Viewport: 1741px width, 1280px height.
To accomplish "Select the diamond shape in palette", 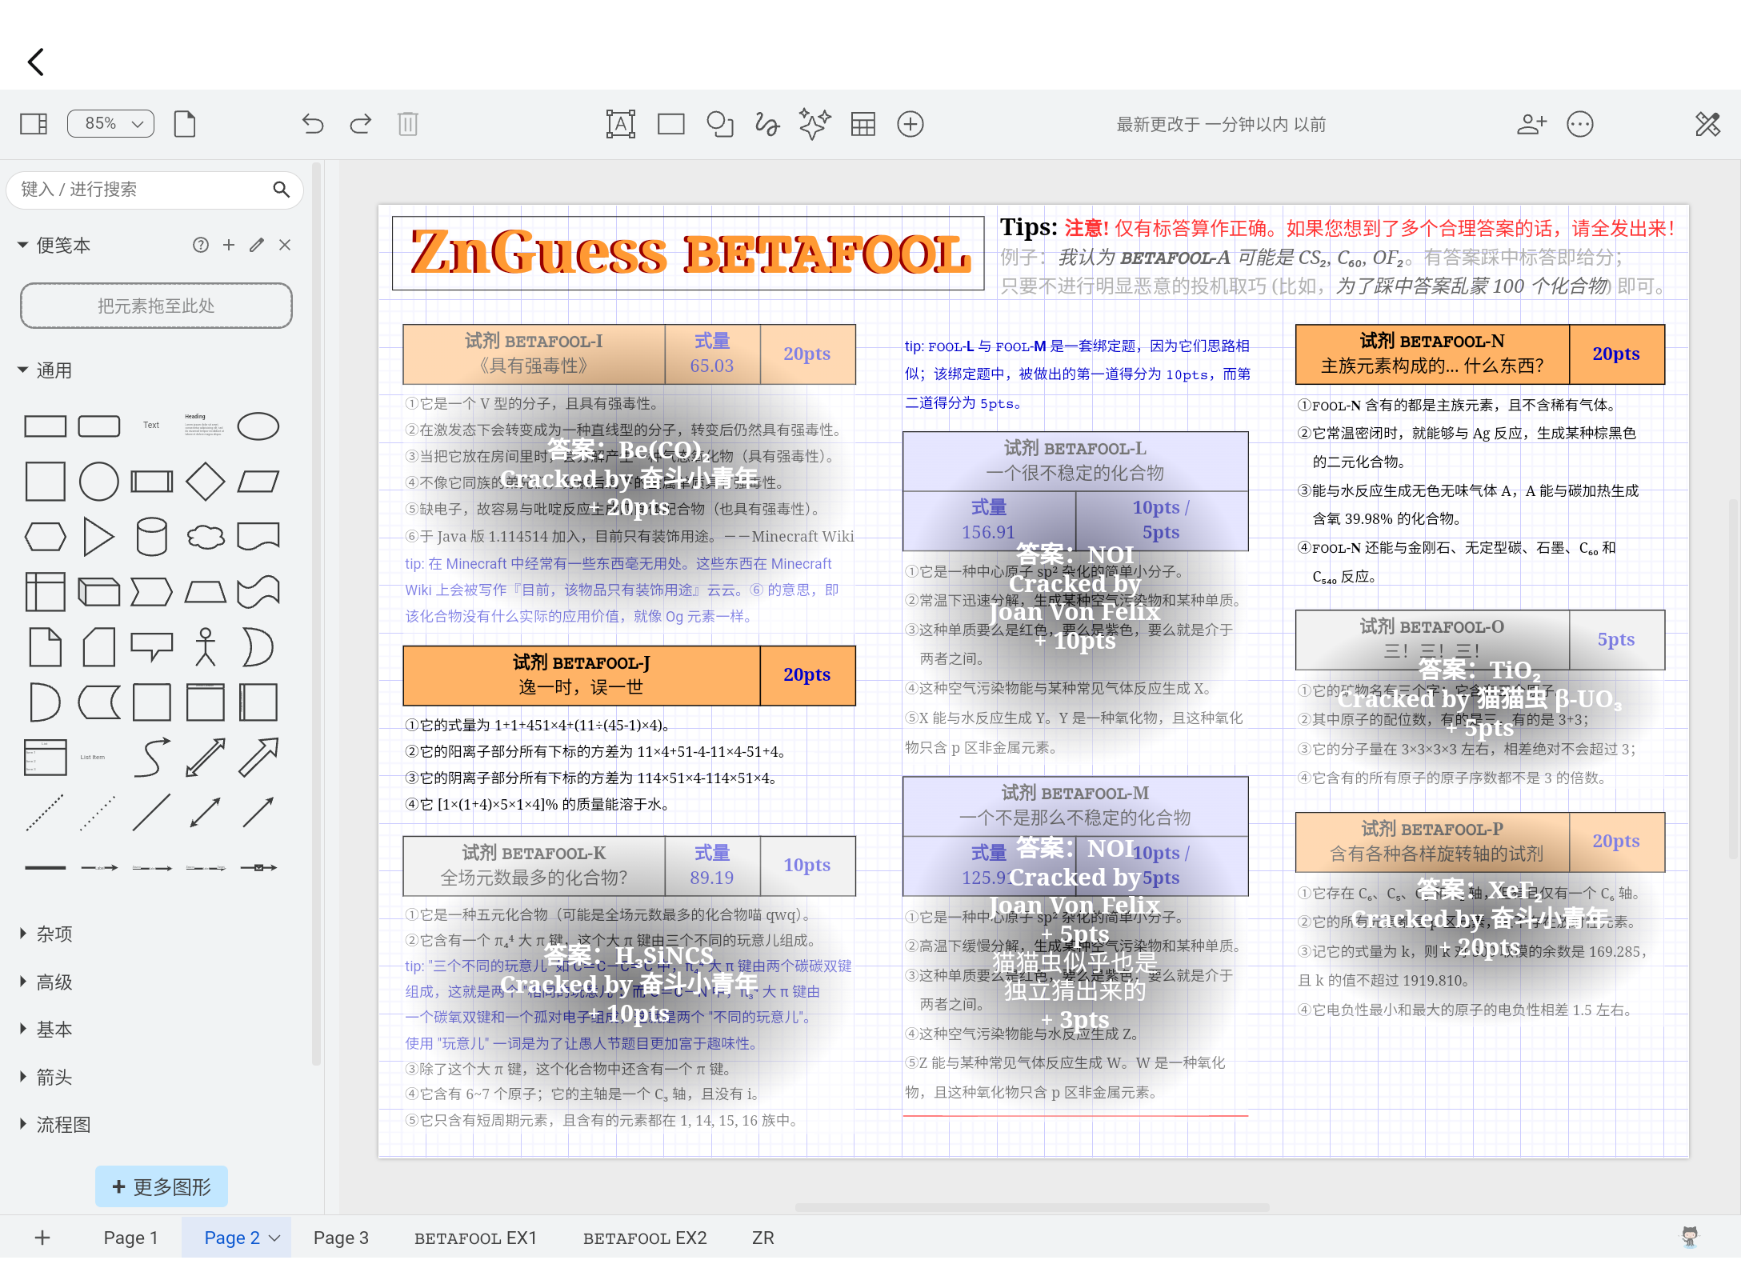I will [x=205, y=482].
